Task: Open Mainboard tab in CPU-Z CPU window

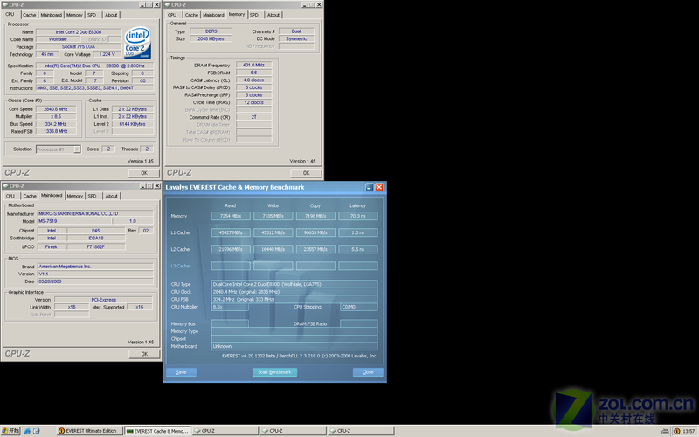Action: 52,15
